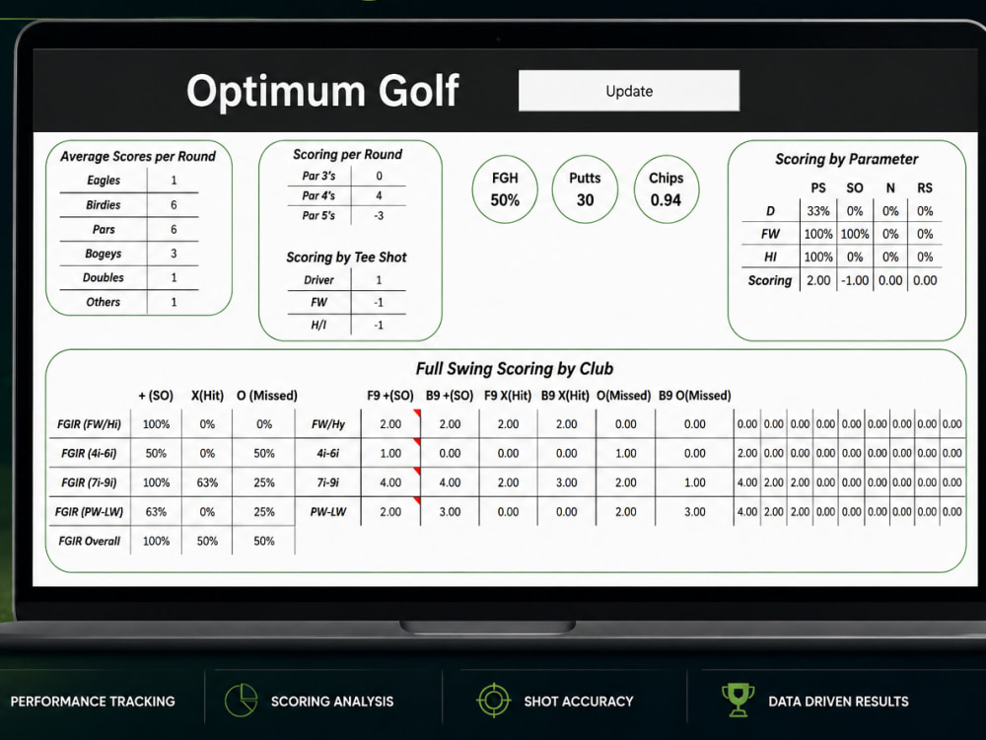Click the O (Missed) column header
The width and height of the screenshot is (986, 740).
click(266, 396)
